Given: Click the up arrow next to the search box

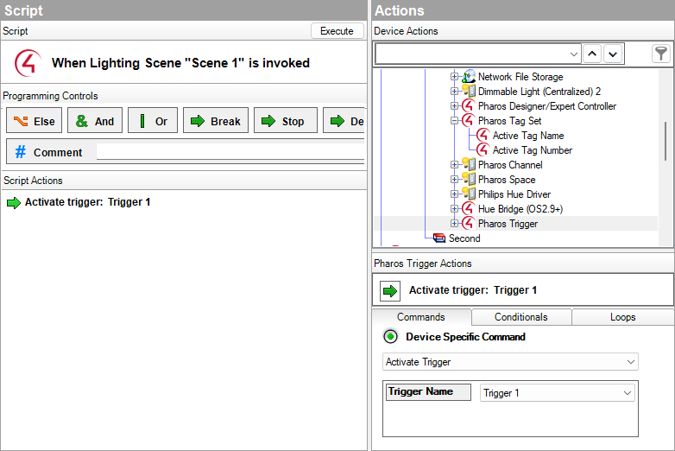Looking at the screenshot, I should [592, 54].
